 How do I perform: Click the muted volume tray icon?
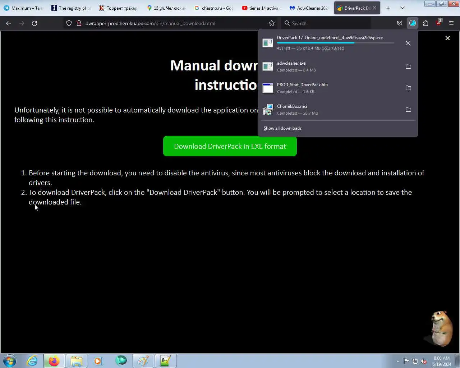(x=424, y=361)
